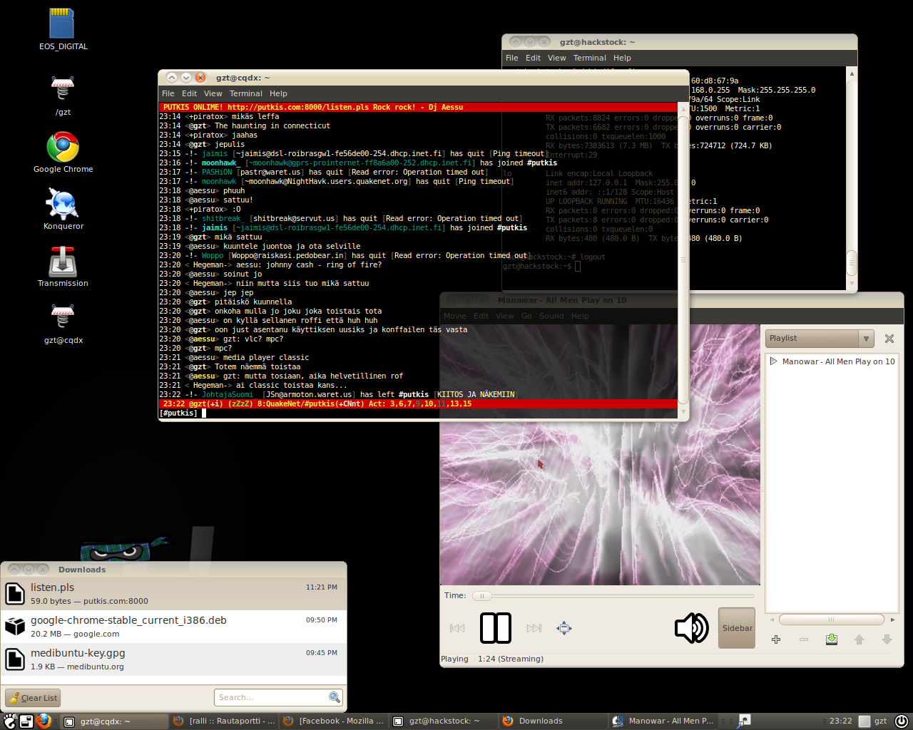This screenshot has height=730, width=913.
Task: Open the Transmission desktop icon
Action: pos(63,262)
